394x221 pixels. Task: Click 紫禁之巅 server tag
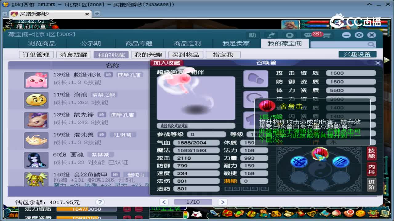click(x=104, y=95)
